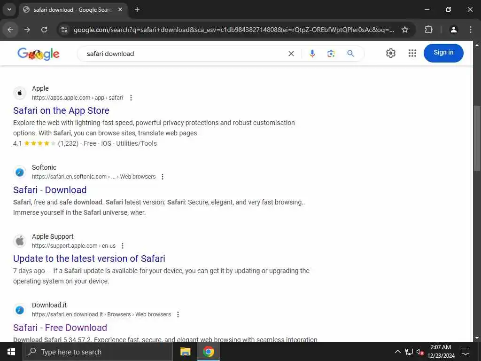The height and width of the screenshot is (361, 481).
Task: Open the Google apps grid
Action: click(x=412, y=53)
